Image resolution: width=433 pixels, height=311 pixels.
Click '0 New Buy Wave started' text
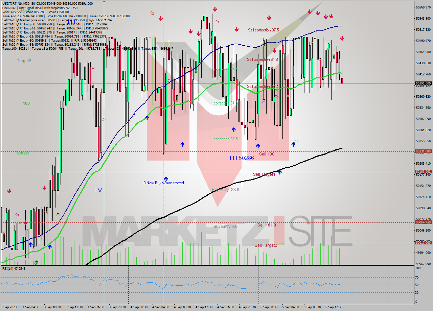[164, 183]
